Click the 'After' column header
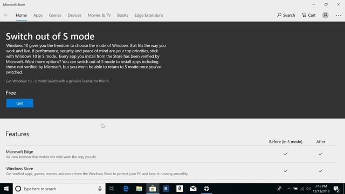345x194 pixels. [x=321, y=142]
